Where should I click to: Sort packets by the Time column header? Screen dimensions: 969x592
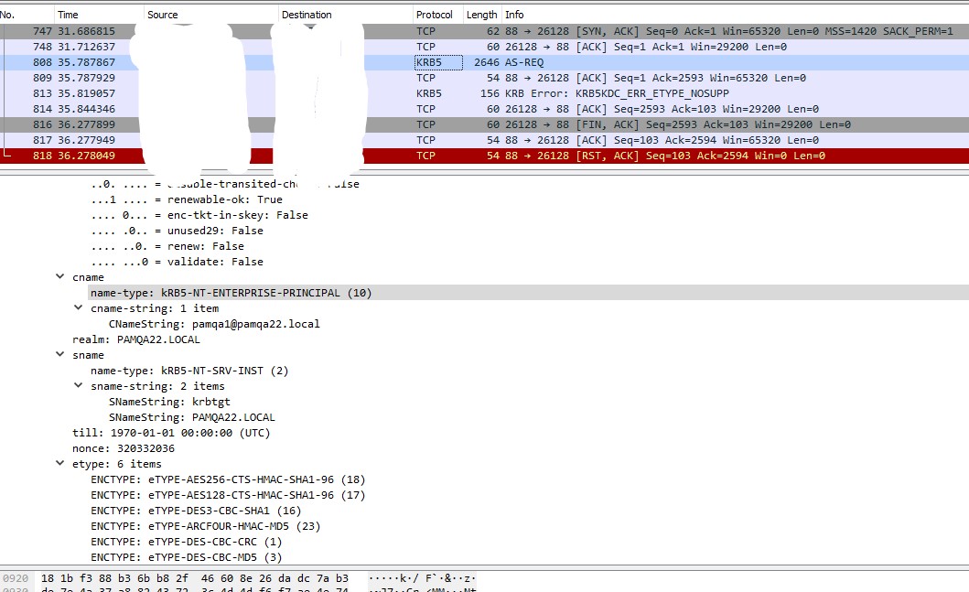tap(98, 15)
